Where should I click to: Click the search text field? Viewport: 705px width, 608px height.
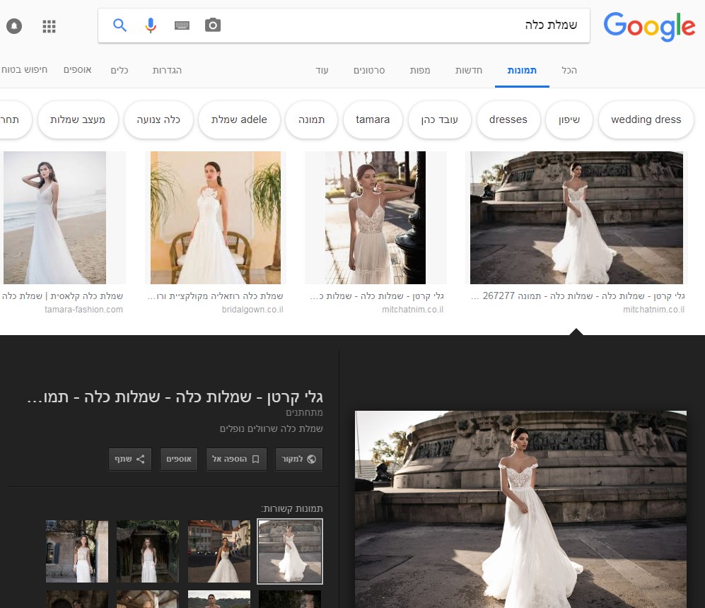(403, 25)
